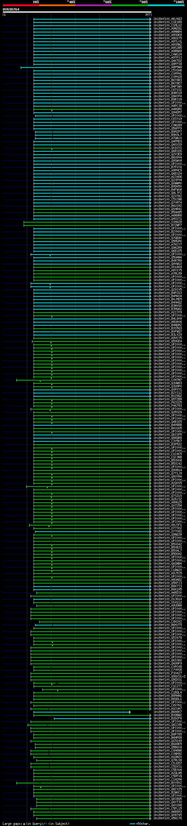Open hit UniRef100_A9TL01

(167, 41)
